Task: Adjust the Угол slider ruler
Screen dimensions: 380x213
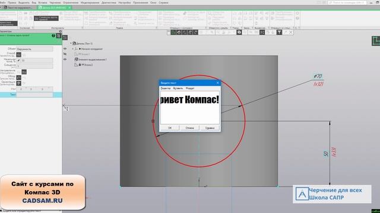Action: 34,89
